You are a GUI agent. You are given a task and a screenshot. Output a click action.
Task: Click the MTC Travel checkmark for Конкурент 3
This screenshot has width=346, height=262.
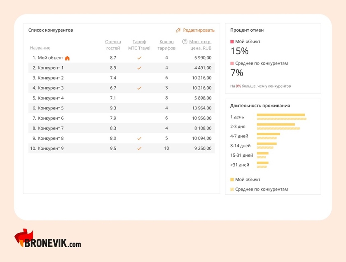coord(139,88)
